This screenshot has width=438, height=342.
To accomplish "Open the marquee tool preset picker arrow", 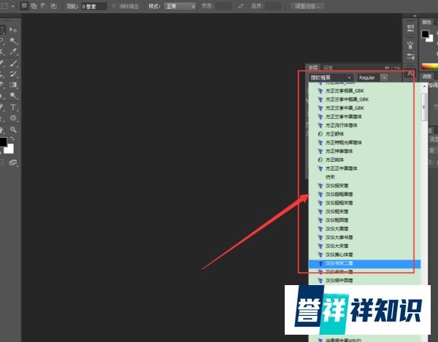I will (x=13, y=6).
